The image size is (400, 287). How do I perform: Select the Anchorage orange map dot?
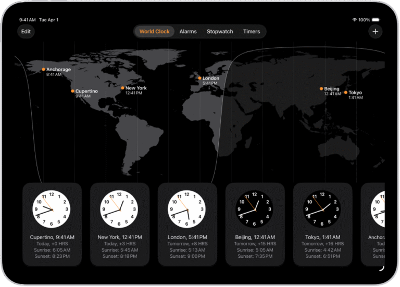coord(44,69)
